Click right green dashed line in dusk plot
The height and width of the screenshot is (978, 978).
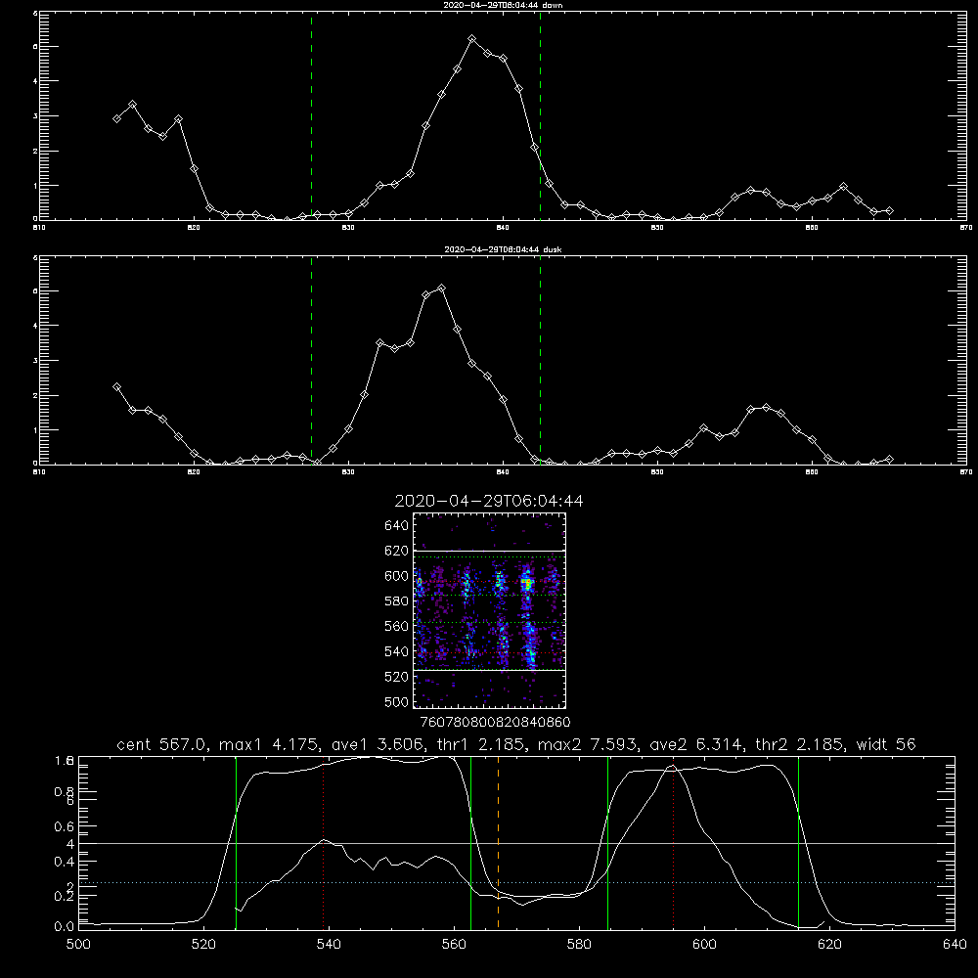pos(540,360)
